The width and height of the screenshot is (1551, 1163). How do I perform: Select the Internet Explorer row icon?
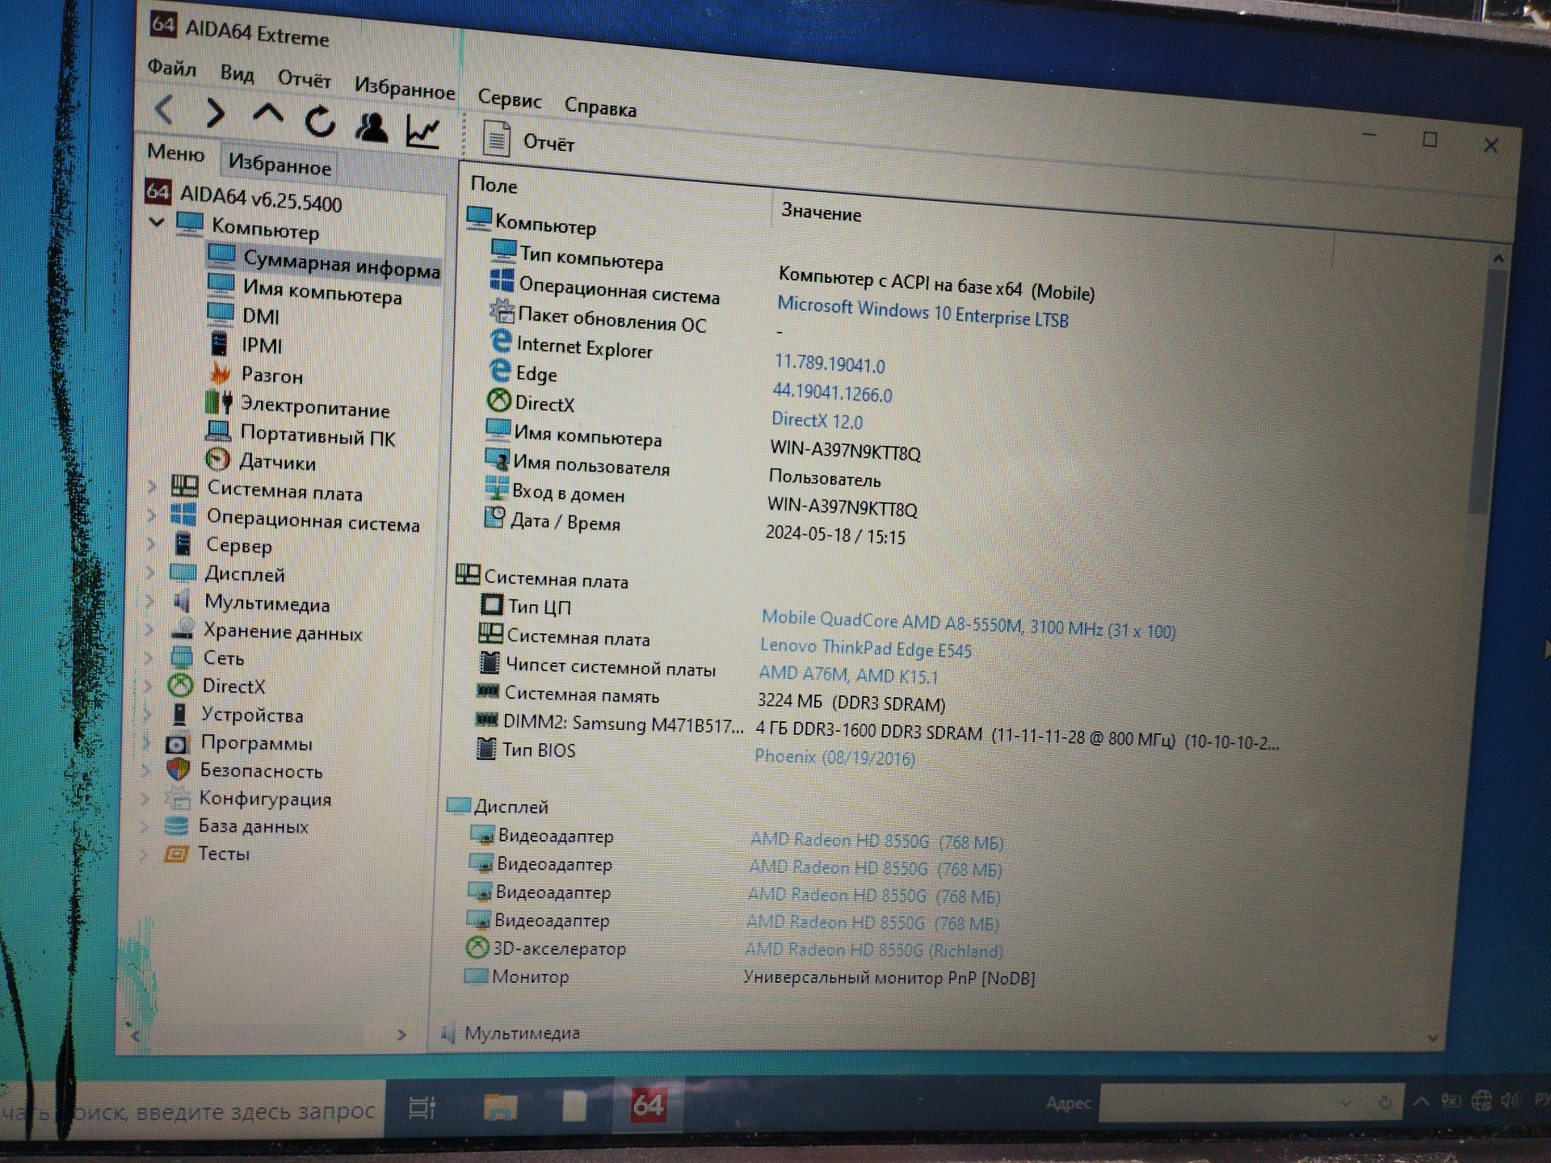[501, 341]
